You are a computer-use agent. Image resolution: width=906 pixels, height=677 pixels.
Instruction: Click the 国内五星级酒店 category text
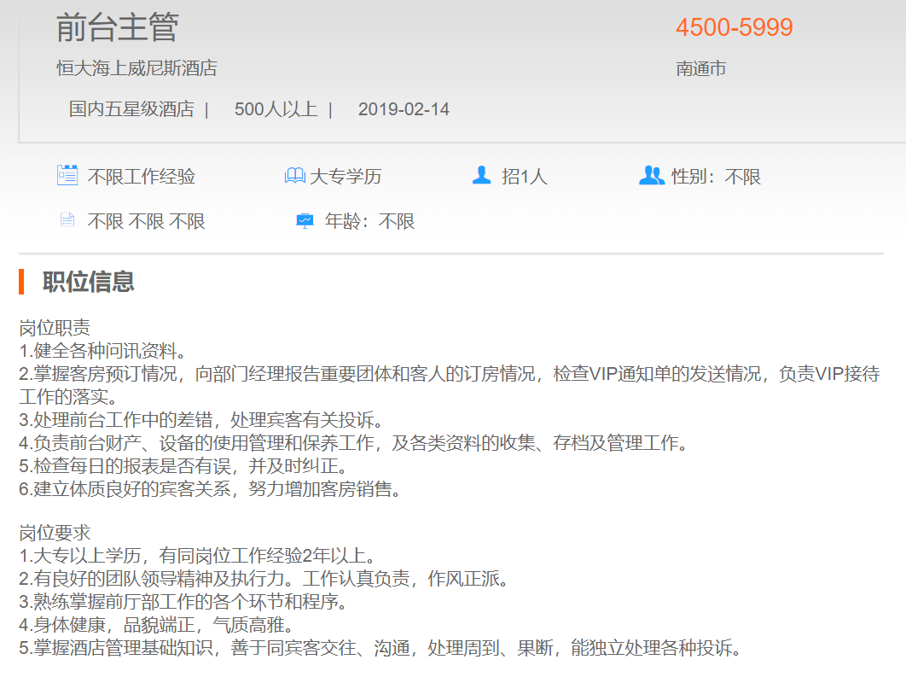point(131,109)
